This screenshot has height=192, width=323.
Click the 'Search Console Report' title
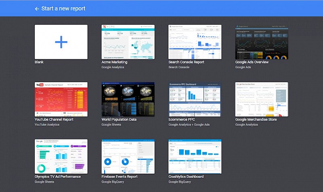[186, 62]
